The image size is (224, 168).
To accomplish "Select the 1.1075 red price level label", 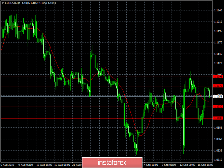I will 218,86.
